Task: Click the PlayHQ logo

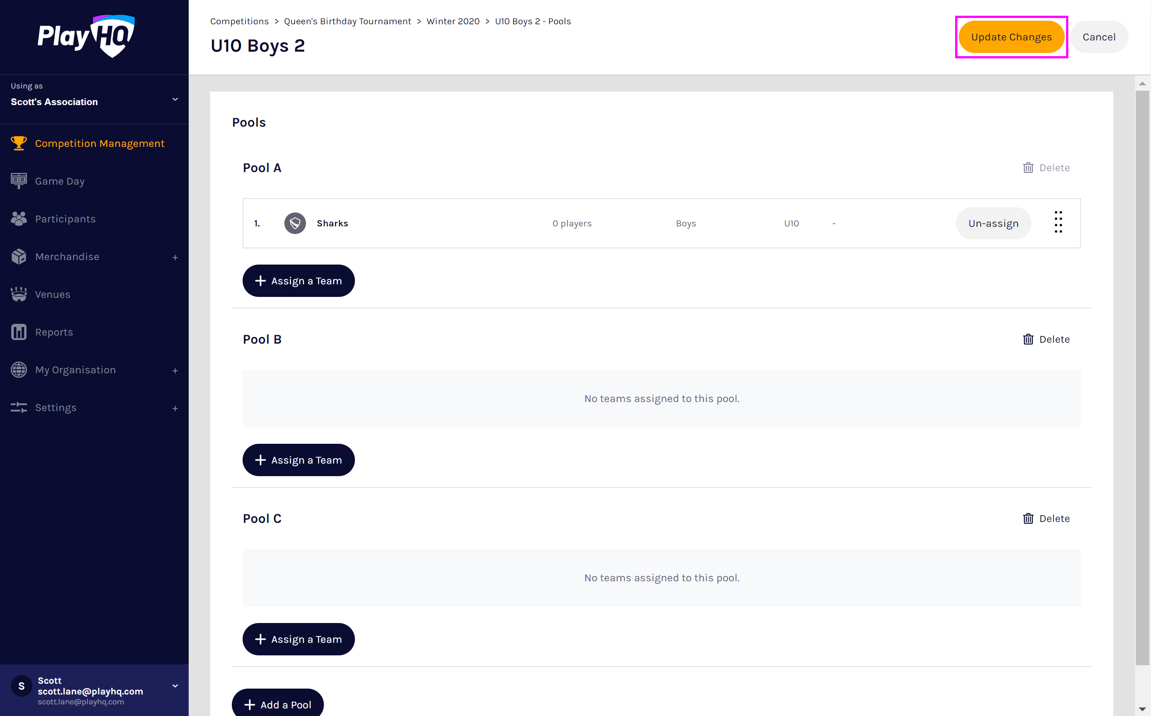Action: click(86, 36)
